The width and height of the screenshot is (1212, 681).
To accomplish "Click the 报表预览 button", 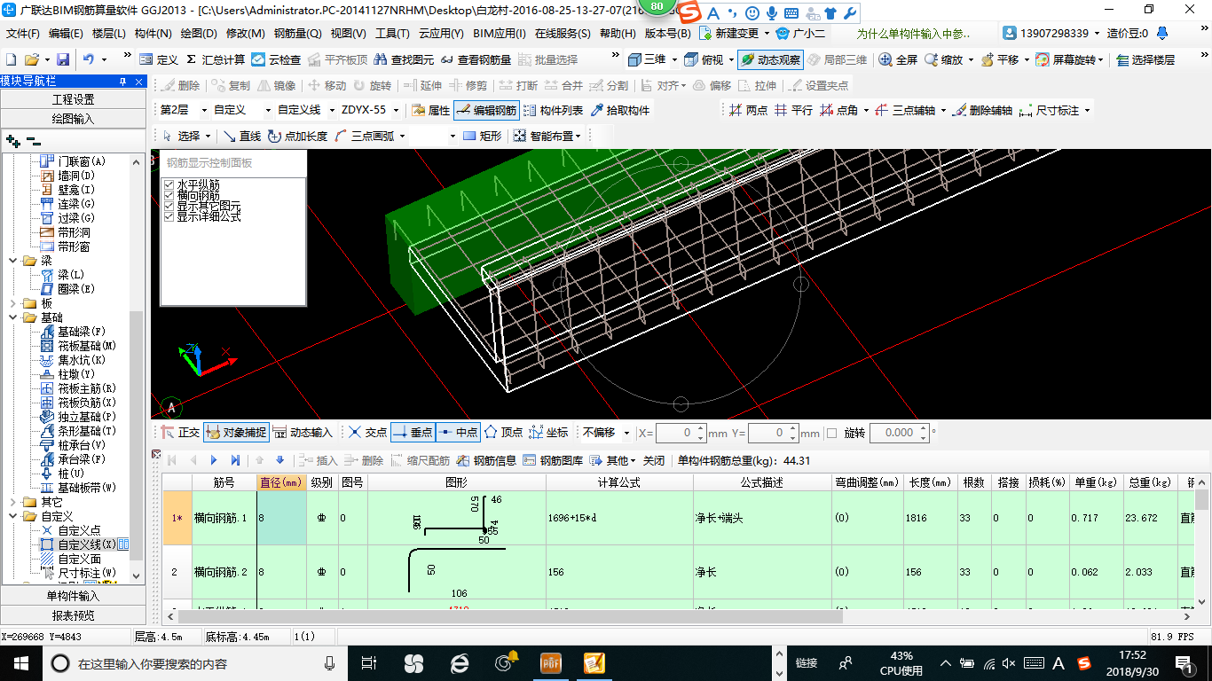I will 73,615.
